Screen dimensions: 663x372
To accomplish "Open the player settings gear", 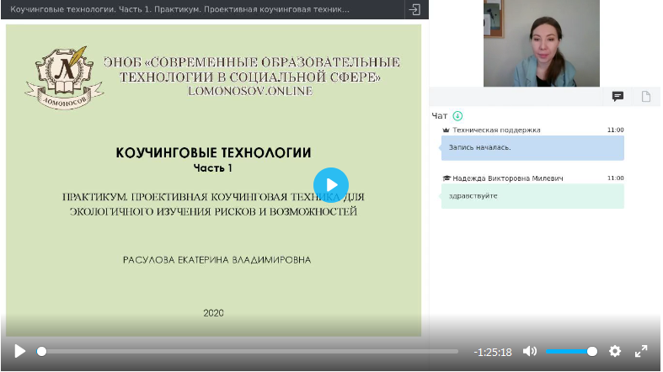I will [x=615, y=351].
